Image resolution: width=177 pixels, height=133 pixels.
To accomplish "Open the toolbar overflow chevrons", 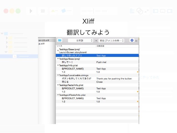I will pyautogui.click(x=136, y=41).
